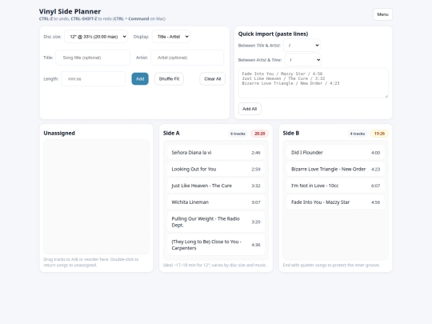Click the Add All import button
This screenshot has height=324, width=432.
250,109
